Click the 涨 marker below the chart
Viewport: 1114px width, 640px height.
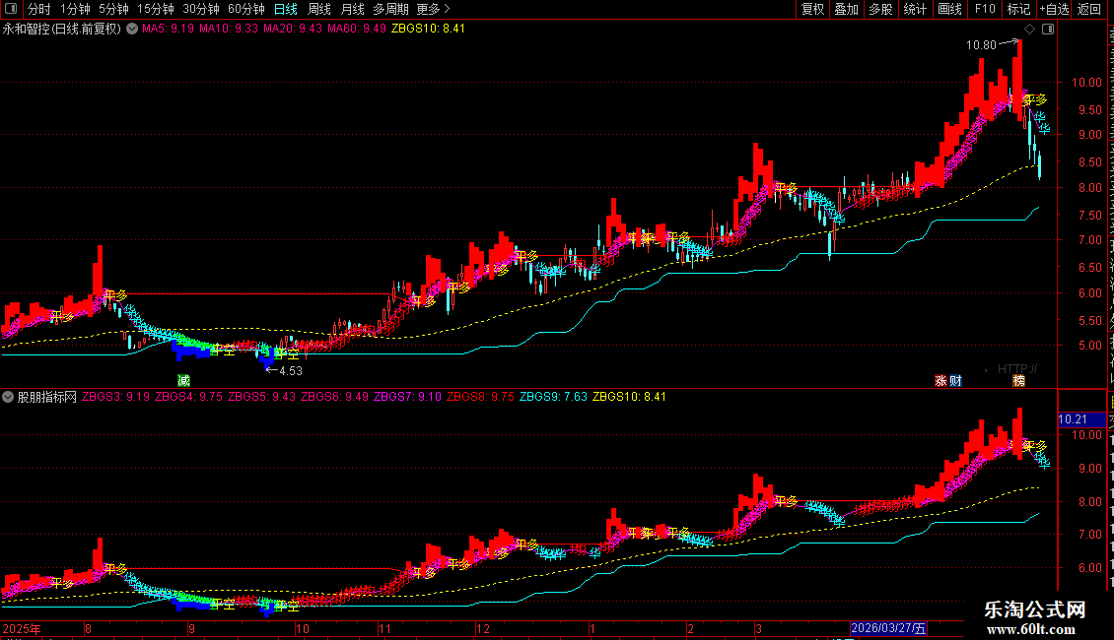pos(940,381)
